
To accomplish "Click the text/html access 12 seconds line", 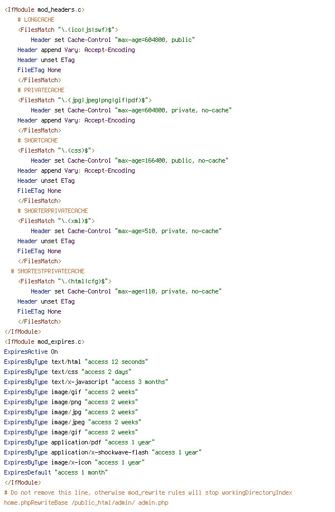I will point(76,362).
